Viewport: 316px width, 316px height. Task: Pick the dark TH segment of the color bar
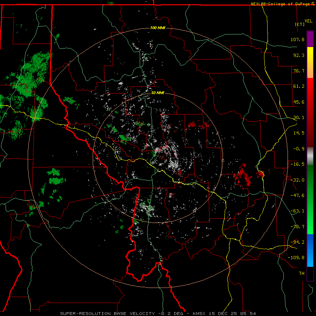310,274
